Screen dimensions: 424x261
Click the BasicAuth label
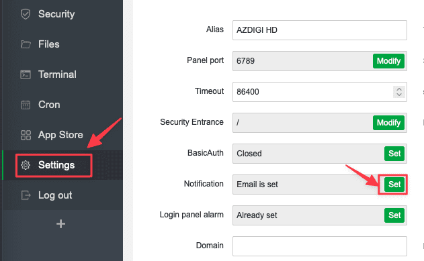[205, 153]
